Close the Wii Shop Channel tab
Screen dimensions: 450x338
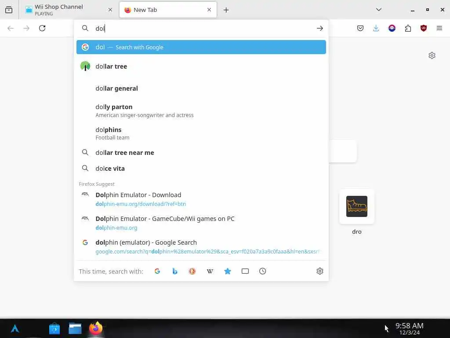point(110,10)
